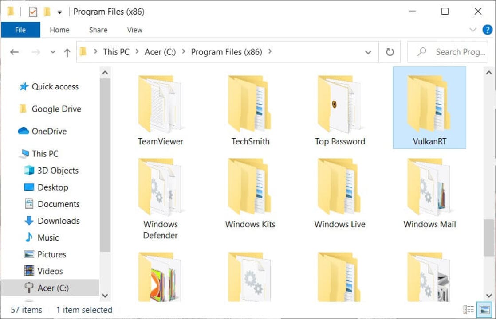Open bottom-row folder with colorful media icon
The image size is (496, 319).
pyautogui.click(x=160, y=276)
